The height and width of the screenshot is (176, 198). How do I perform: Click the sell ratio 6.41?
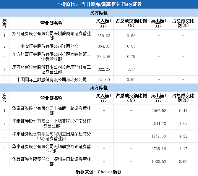(x=183, y=111)
